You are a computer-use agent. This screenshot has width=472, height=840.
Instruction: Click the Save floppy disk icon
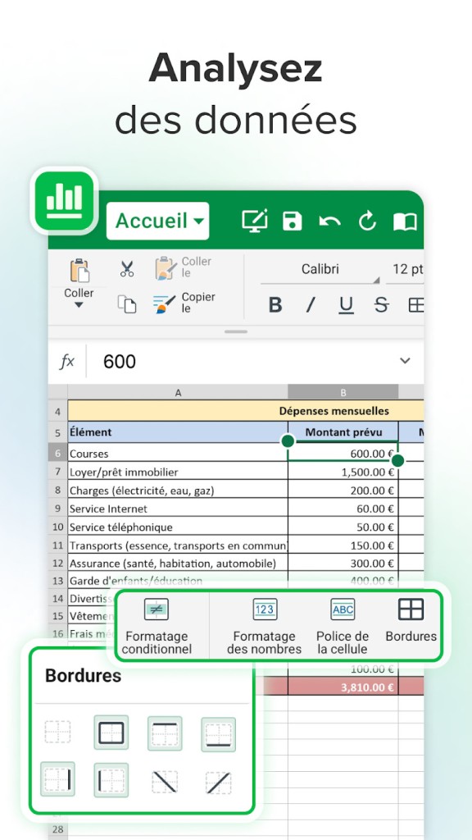coord(293,221)
